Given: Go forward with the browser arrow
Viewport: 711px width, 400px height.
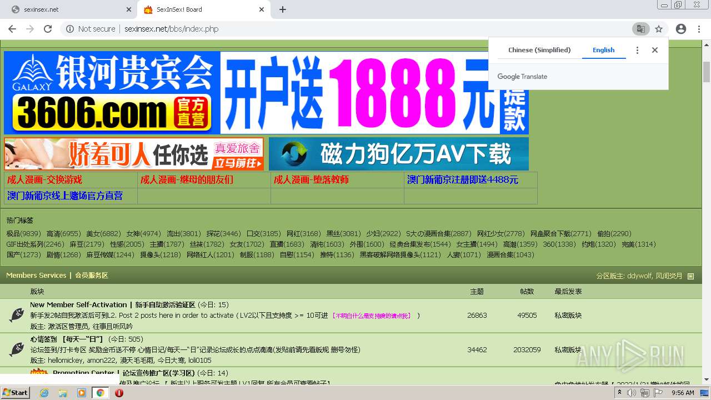Looking at the screenshot, I should coord(30,29).
